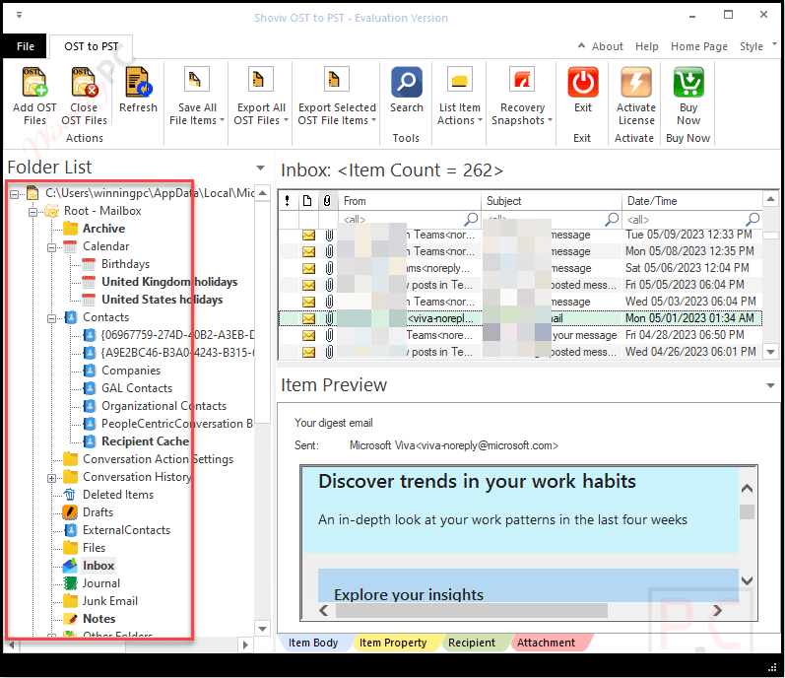Click the Activate License icon

[636, 83]
